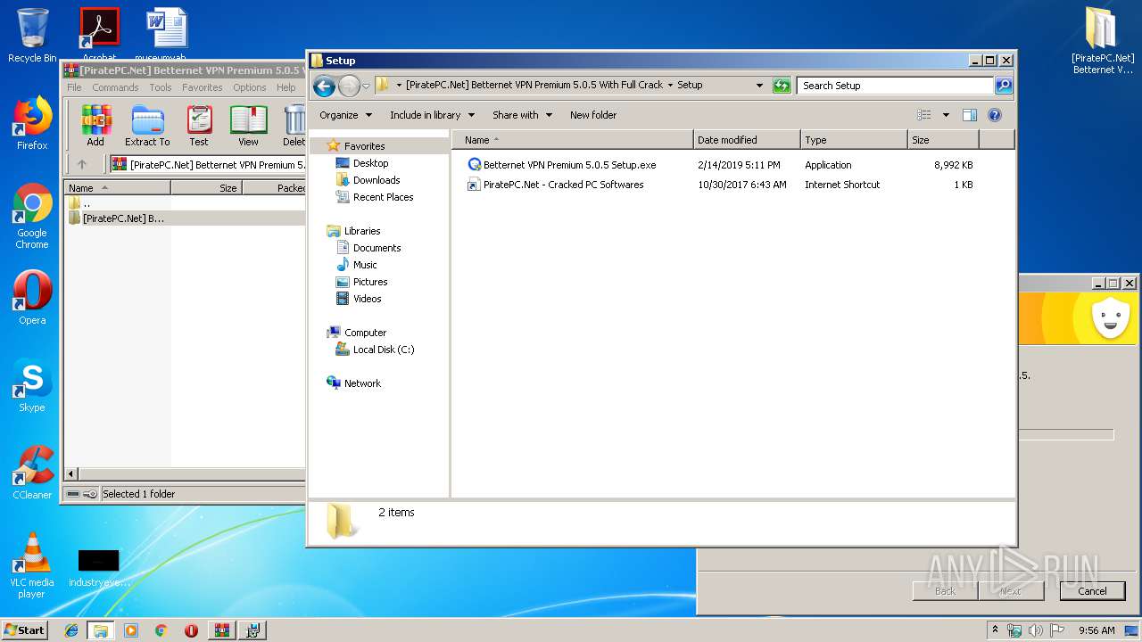The height and width of the screenshot is (642, 1142).
Task: Click Cancel in the installer window
Action: pos(1092,590)
